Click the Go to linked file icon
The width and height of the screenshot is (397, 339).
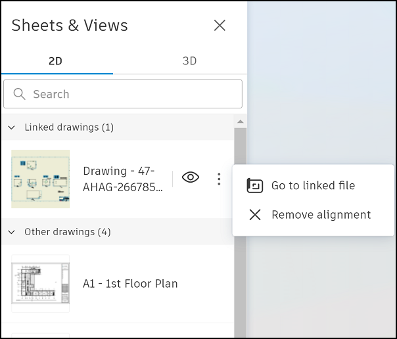click(254, 186)
